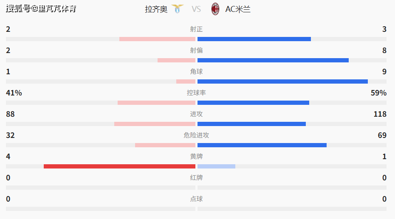Click AC Milan's blue 危险进攻 bar

(x=262, y=145)
